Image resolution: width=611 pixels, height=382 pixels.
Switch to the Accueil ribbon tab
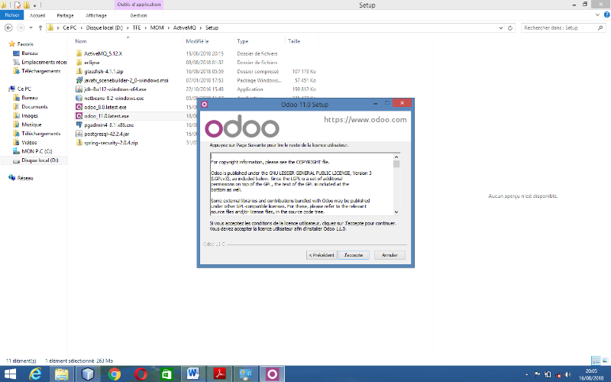(37, 15)
